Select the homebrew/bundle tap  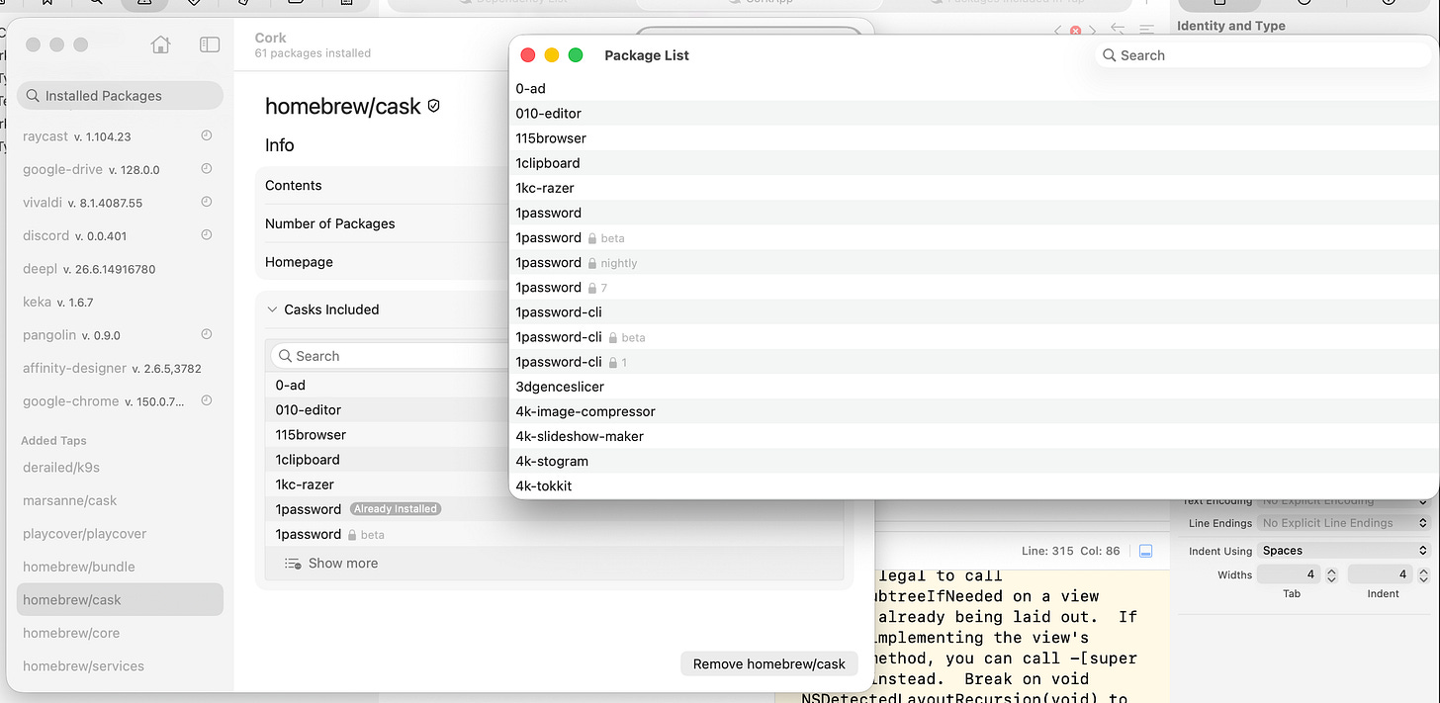tap(120, 567)
